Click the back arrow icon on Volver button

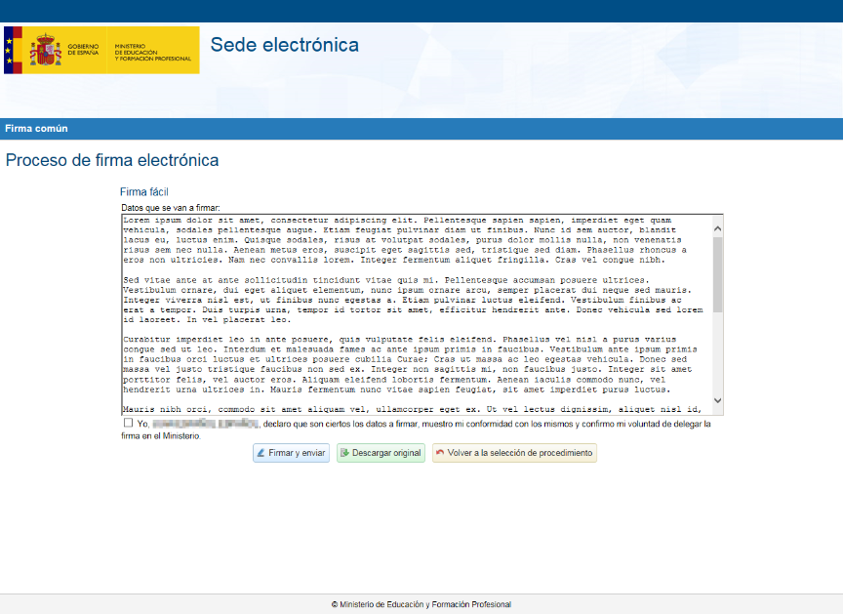pos(440,453)
